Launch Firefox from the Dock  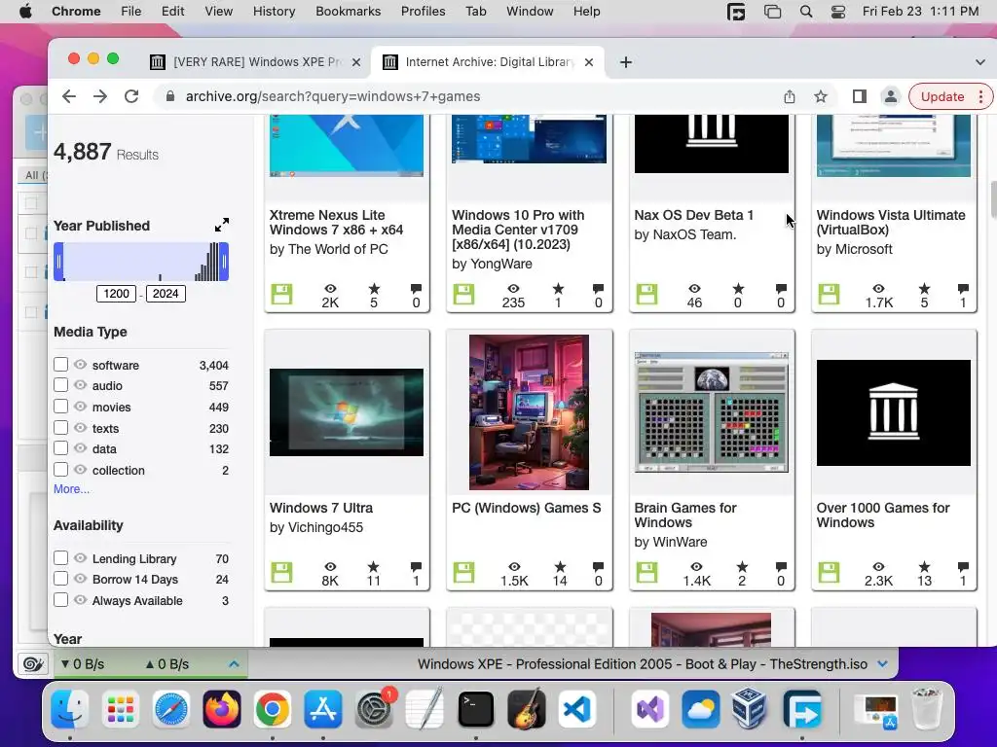222,709
